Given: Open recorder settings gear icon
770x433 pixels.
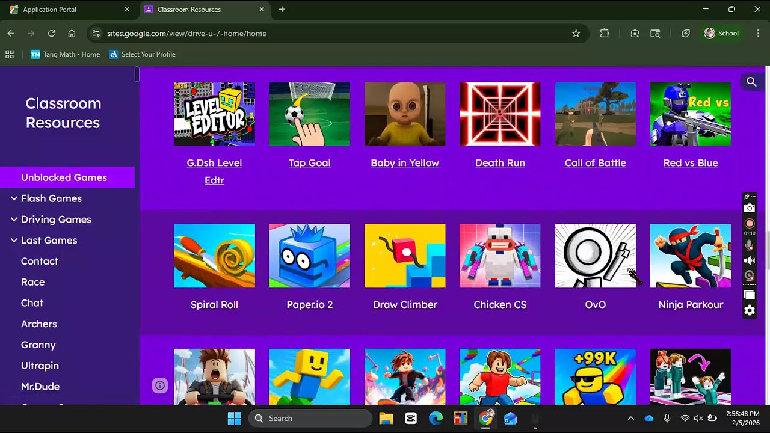Looking at the screenshot, I should click(x=749, y=310).
